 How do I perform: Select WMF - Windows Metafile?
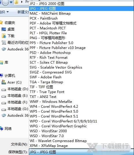pyautogui.click(x=81, y=102)
